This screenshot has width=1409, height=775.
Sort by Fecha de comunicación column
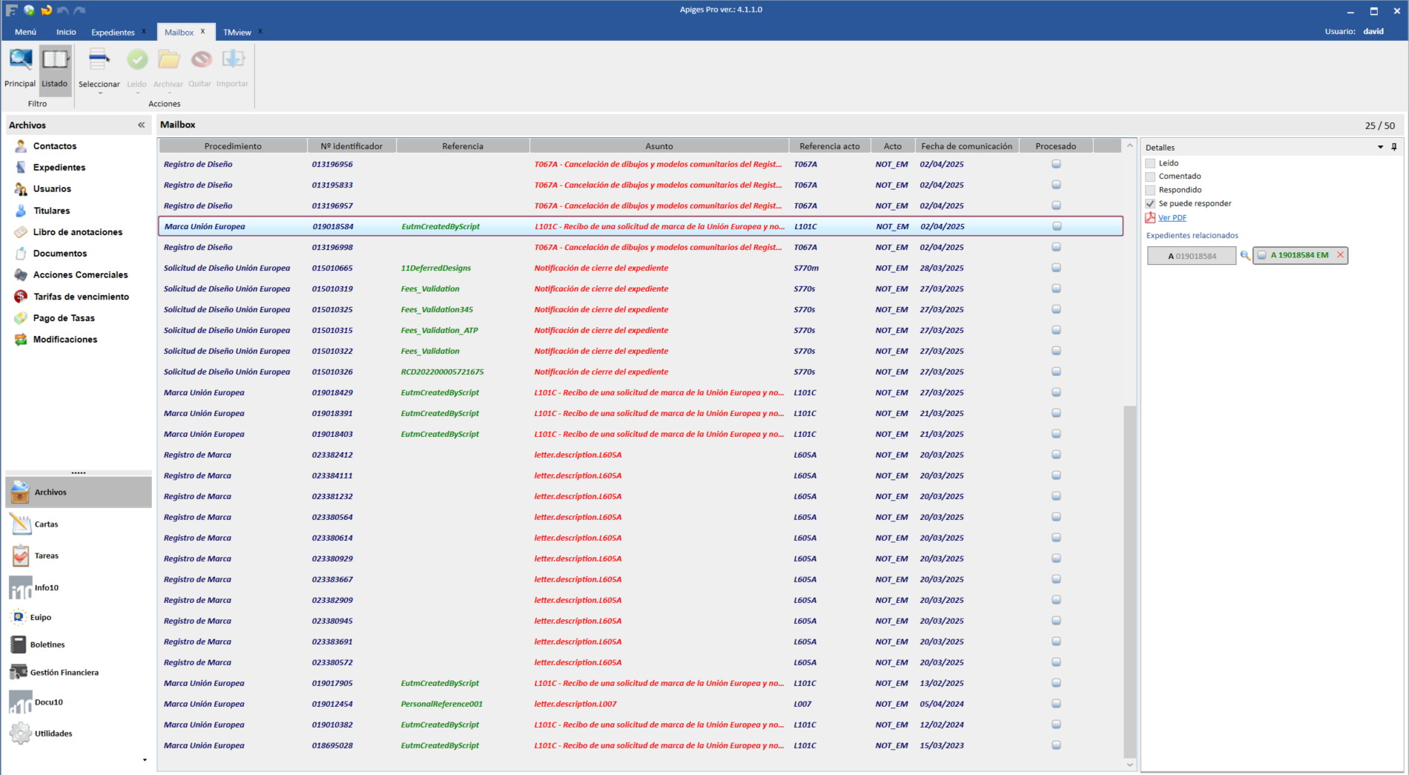click(967, 146)
